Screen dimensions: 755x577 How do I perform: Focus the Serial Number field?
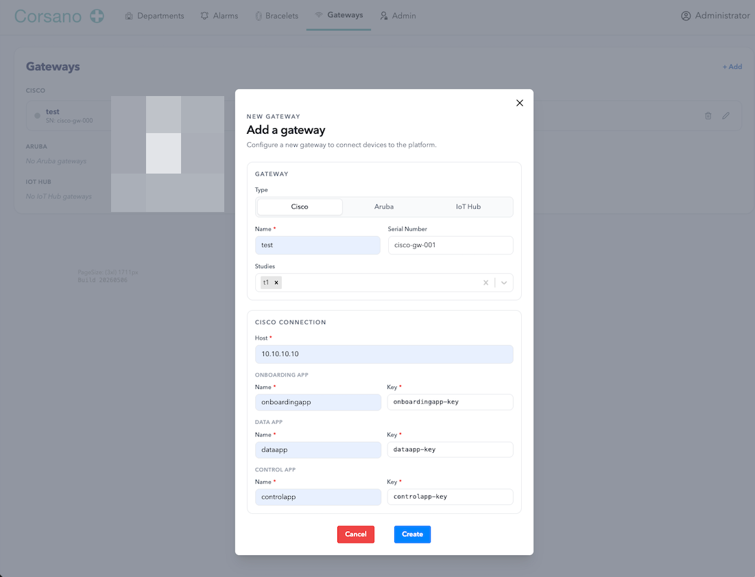pos(451,245)
